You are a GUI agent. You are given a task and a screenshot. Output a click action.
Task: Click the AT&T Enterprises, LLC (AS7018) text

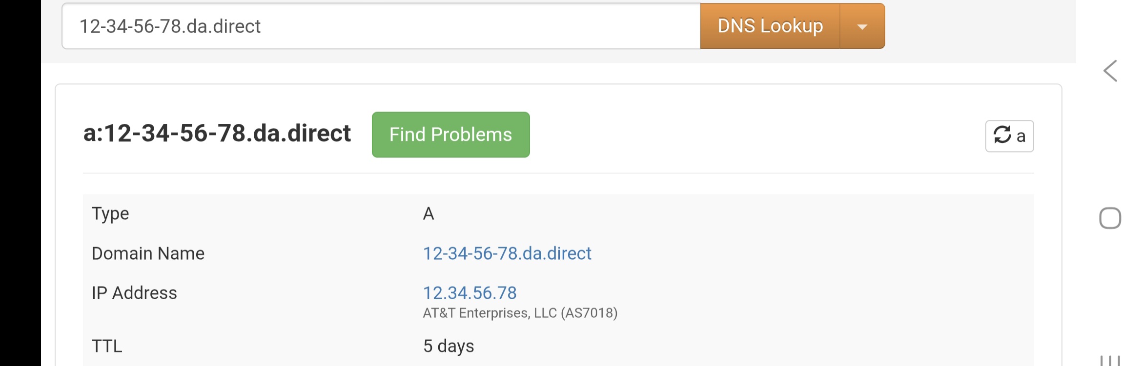pos(520,313)
